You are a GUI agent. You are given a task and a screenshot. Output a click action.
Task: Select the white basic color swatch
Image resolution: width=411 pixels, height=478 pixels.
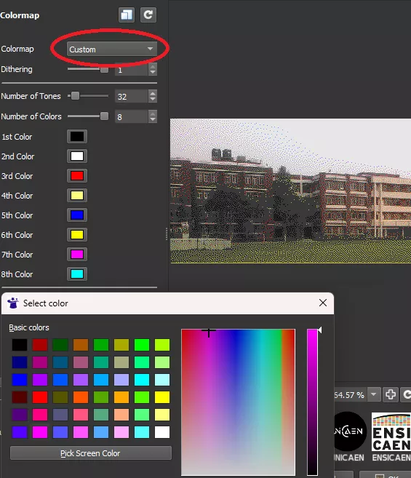tap(162, 432)
